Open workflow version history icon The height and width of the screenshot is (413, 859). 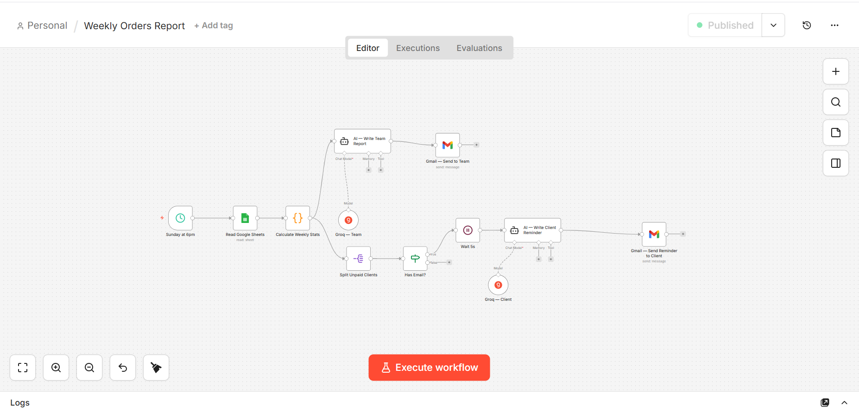(x=807, y=25)
